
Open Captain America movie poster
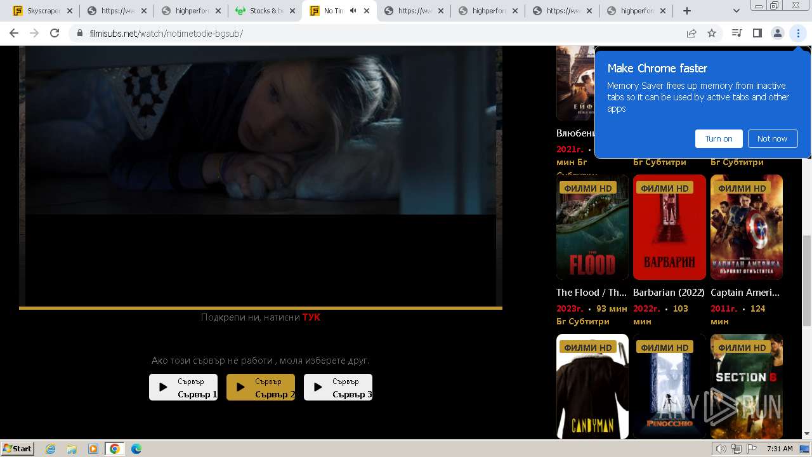747,227
